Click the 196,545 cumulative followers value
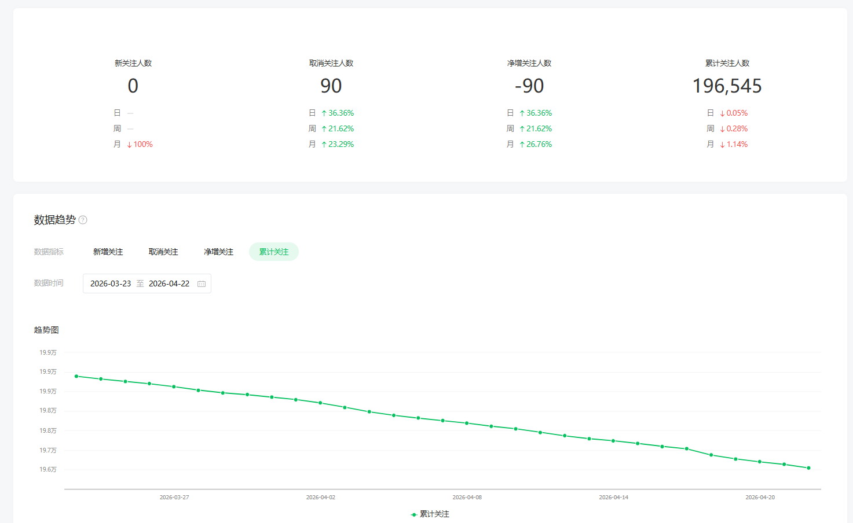Viewport: 853px width, 523px height. click(727, 86)
